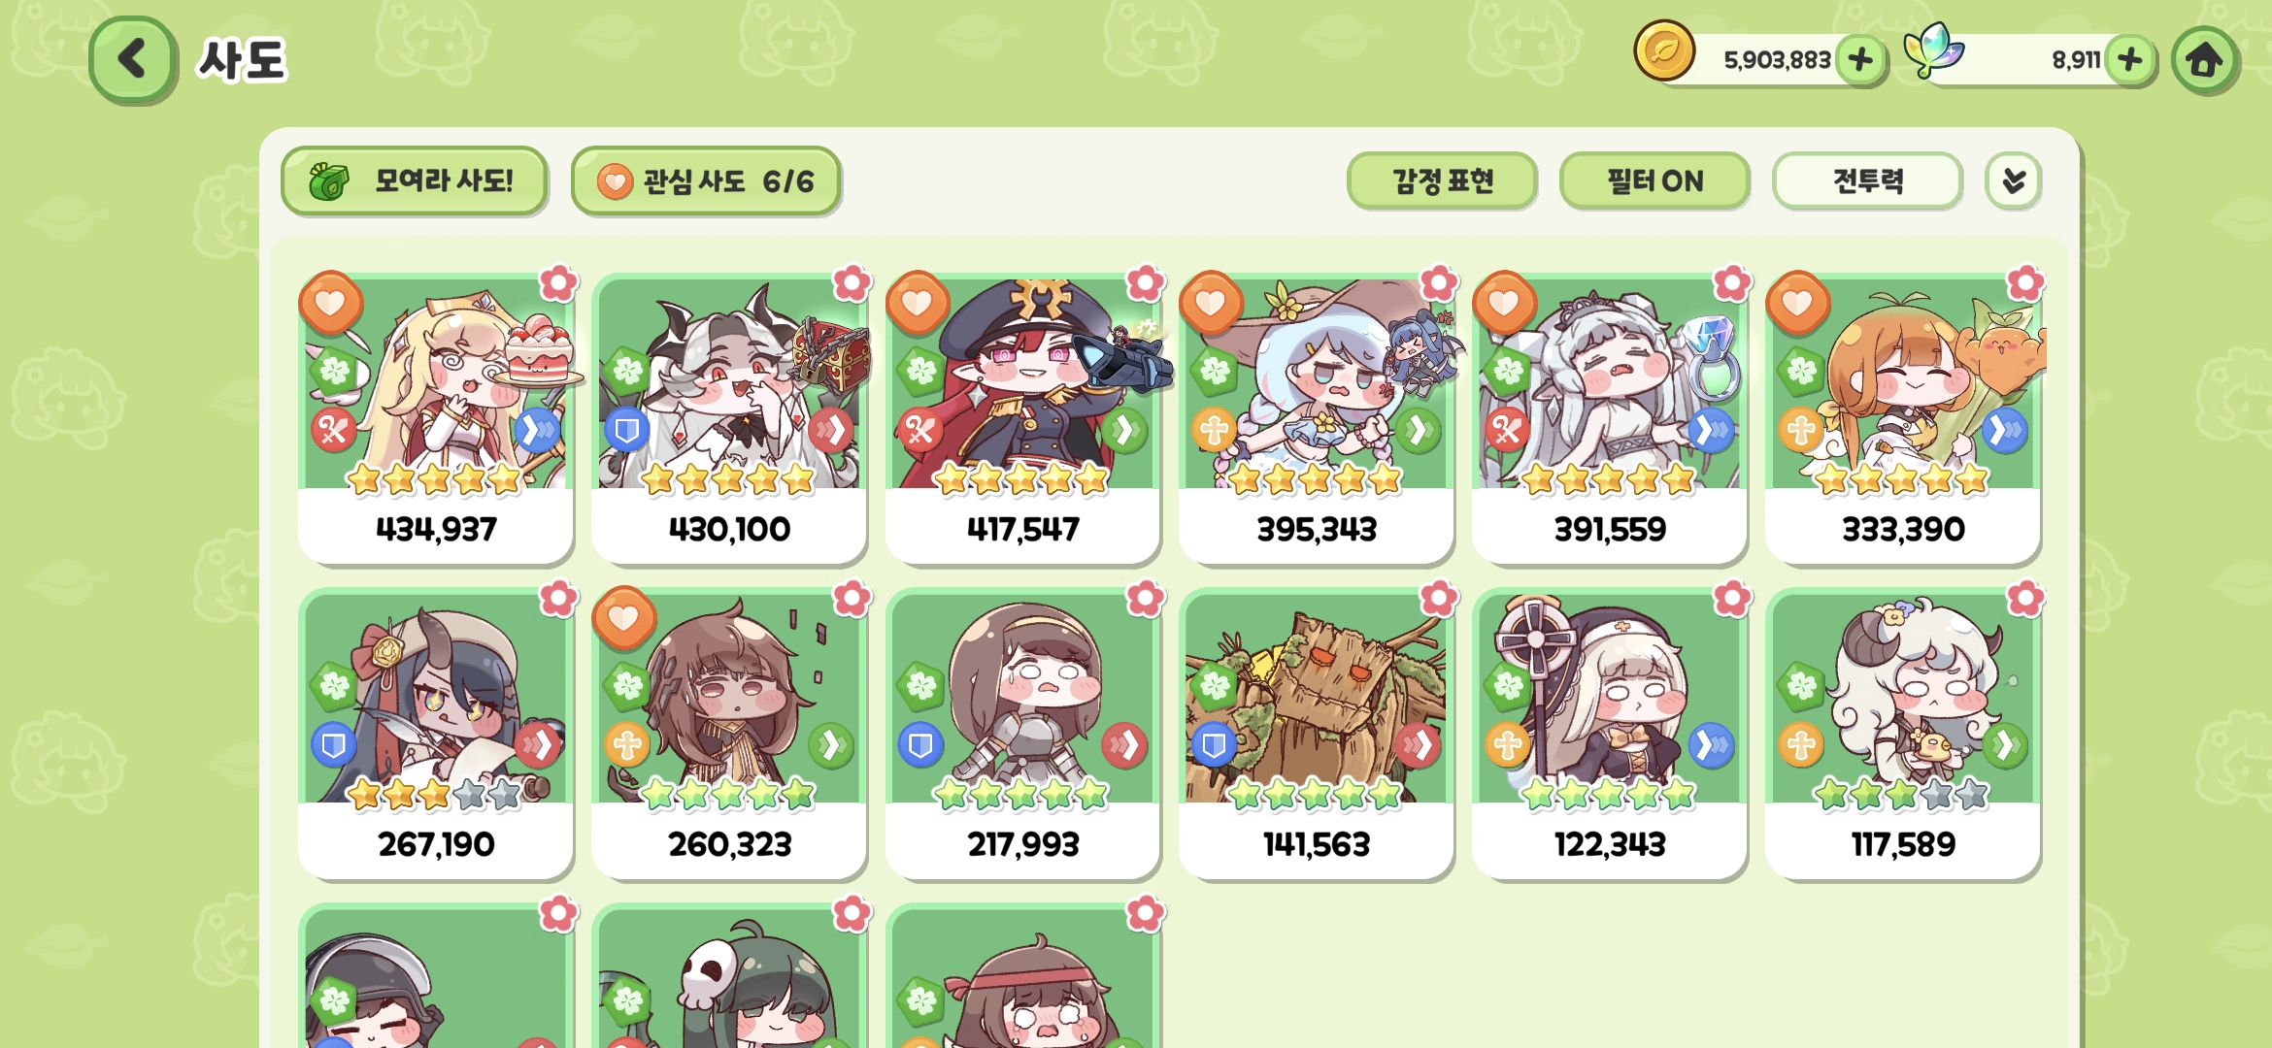Open the 관심 사도 6/6 tab
The height and width of the screenshot is (1048, 2272).
click(706, 181)
